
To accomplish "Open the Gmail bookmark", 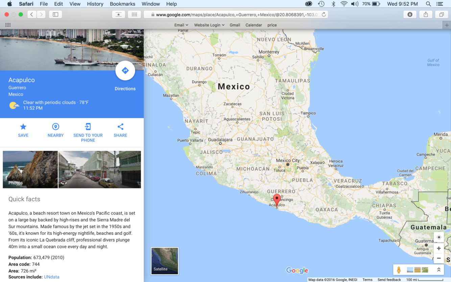I will point(235,25).
